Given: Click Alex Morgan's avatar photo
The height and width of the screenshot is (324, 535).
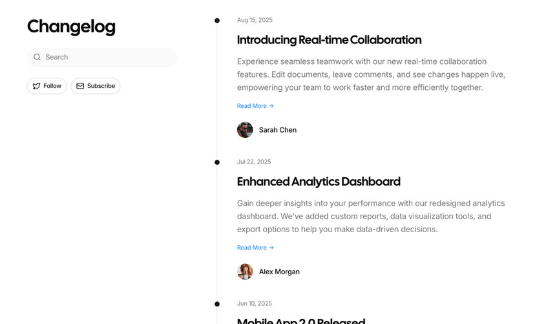Looking at the screenshot, I should tap(245, 272).
